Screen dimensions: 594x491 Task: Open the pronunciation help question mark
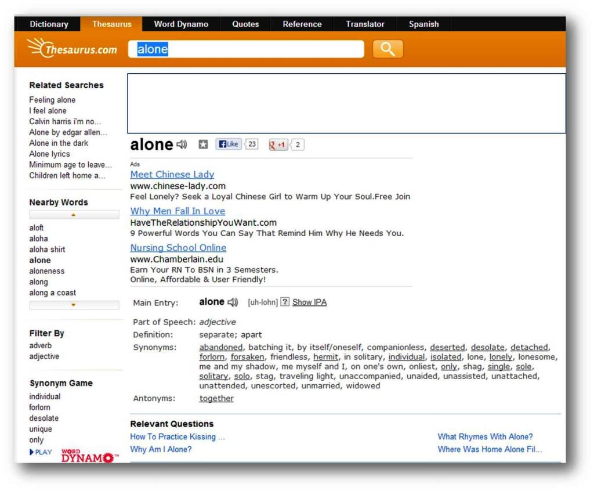click(x=285, y=302)
